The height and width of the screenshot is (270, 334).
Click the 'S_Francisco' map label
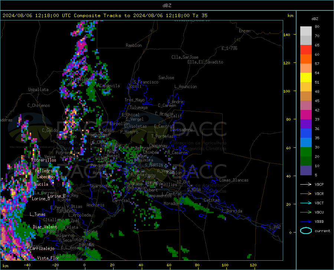click(x=146, y=82)
